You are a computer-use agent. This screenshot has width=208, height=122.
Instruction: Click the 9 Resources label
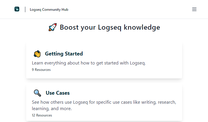click(41, 70)
